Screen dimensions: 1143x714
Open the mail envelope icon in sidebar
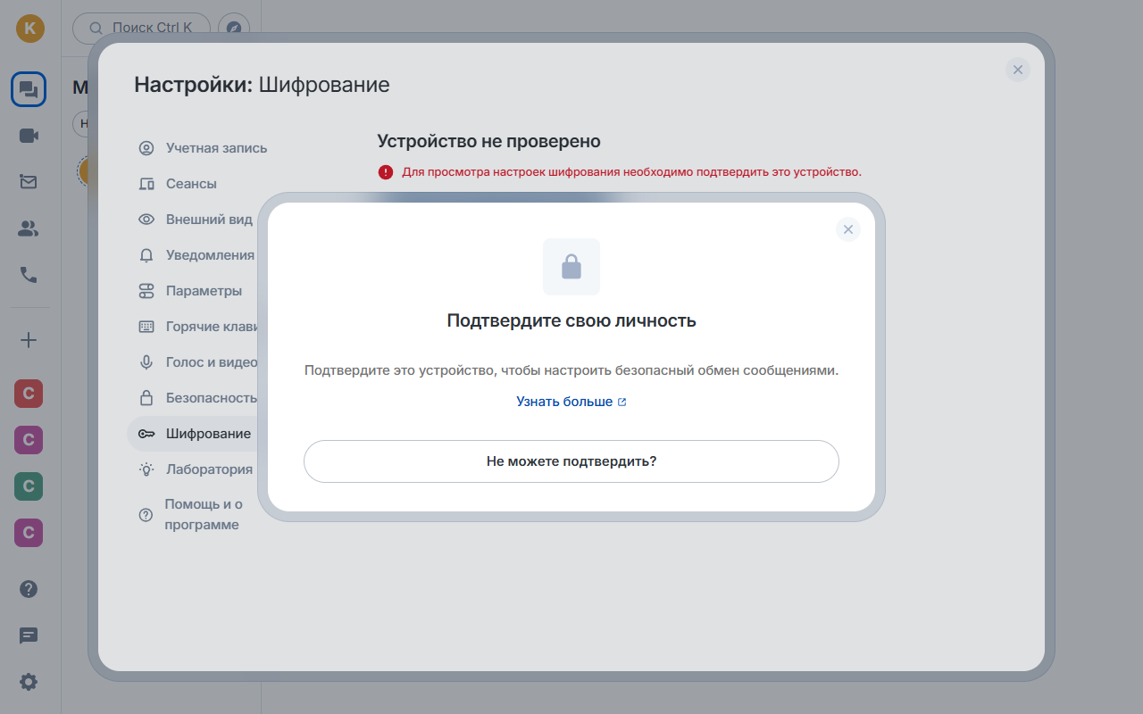(x=29, y=182)
